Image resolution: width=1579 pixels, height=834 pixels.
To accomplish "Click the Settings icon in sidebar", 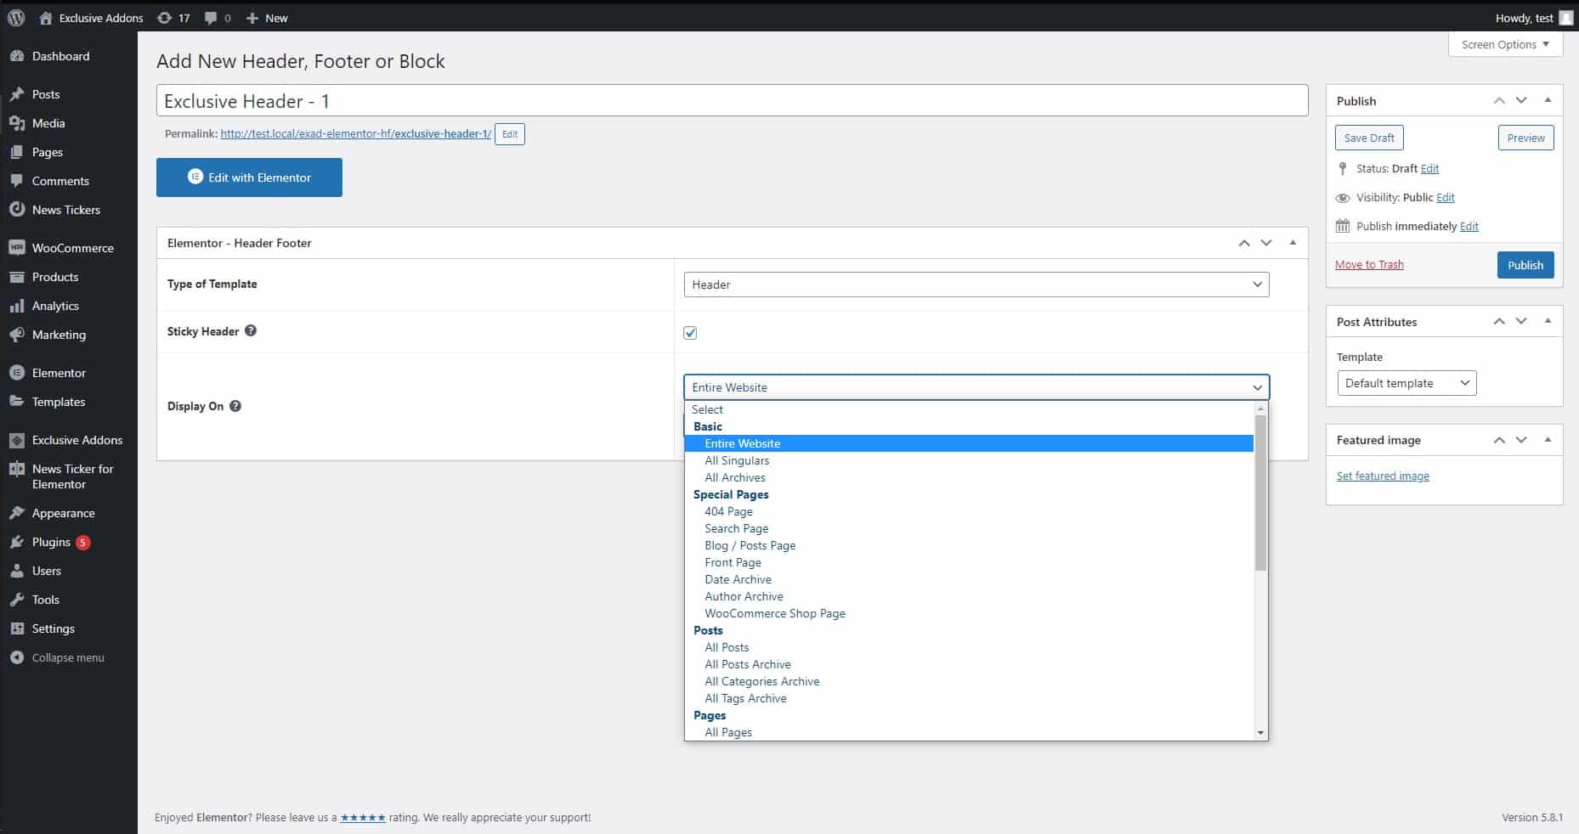I will pos(17,628).
